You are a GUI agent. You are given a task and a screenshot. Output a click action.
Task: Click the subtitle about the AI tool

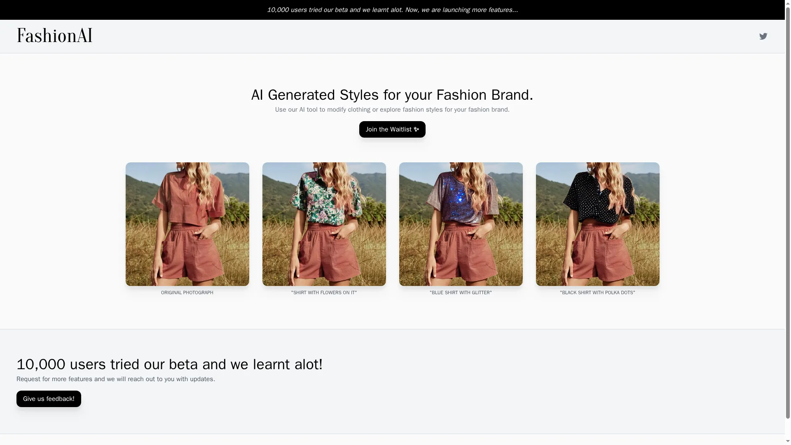point(392,109)
